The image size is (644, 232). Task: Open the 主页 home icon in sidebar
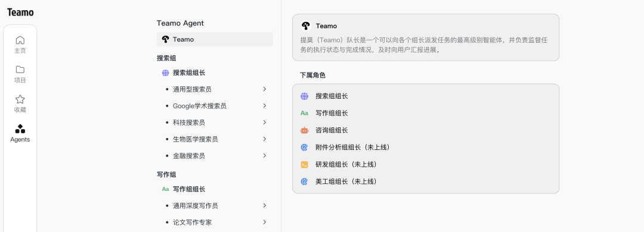tap(20, 40)
